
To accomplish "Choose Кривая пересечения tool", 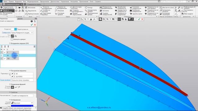I will point(75,14).
